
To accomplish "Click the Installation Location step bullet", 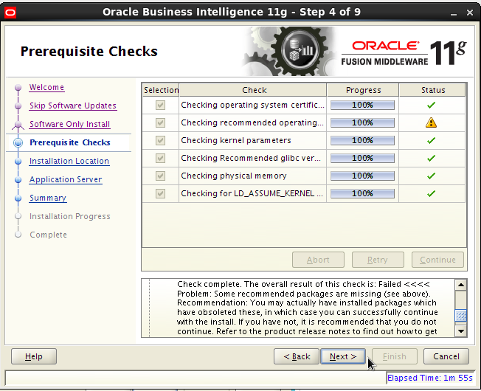I will click(18, 161).
